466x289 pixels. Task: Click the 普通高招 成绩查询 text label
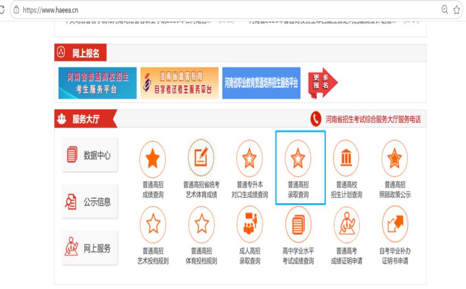(153, 189)
